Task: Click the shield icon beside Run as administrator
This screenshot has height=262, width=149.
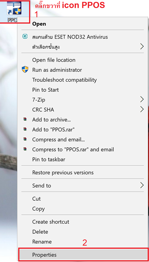Action: [x=25, y=69]
